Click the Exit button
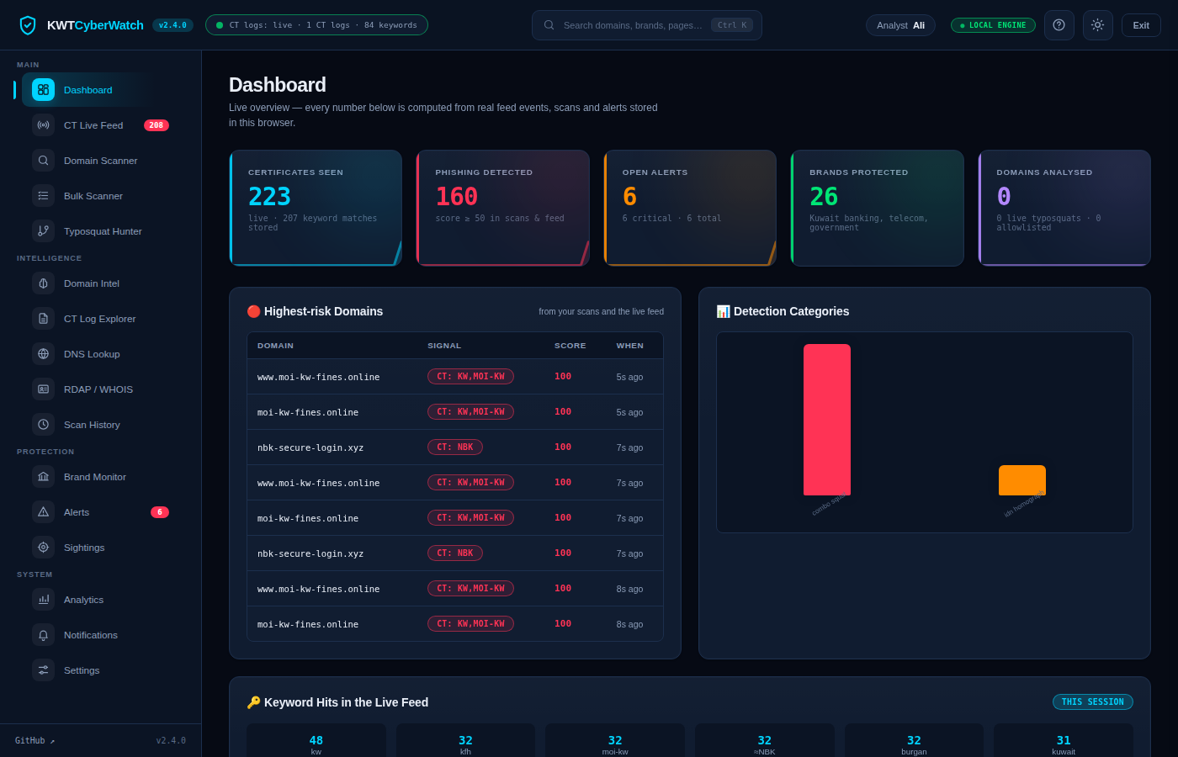 [x=1141, y=25]
